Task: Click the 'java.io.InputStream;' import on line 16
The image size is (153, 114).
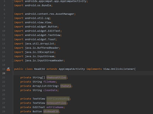Action: 40,56
